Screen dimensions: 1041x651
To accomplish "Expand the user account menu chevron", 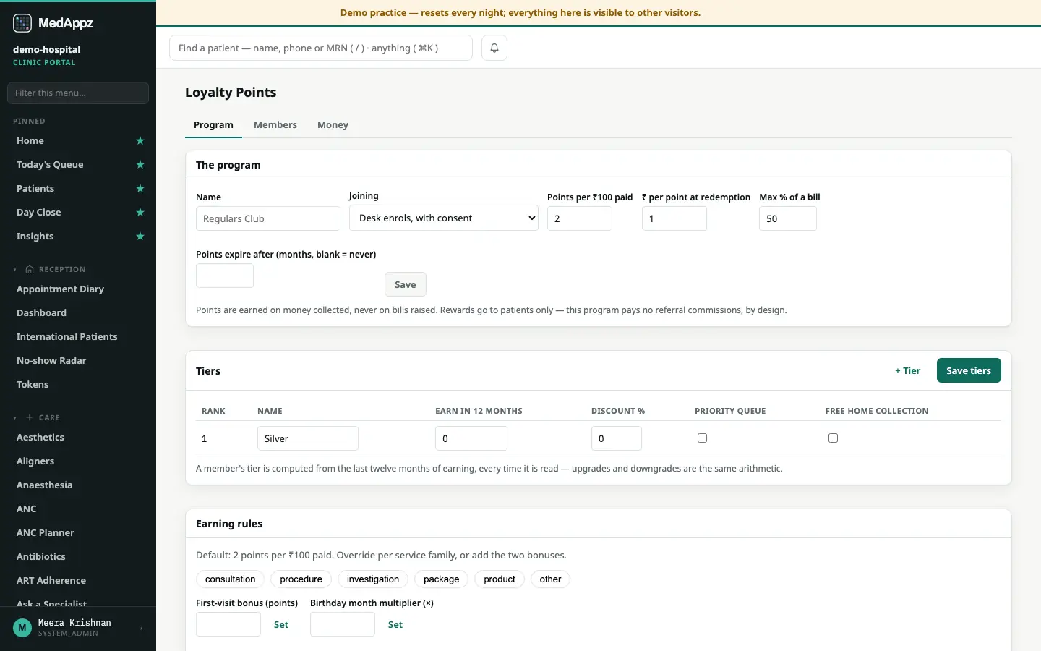I will point(141,628).
